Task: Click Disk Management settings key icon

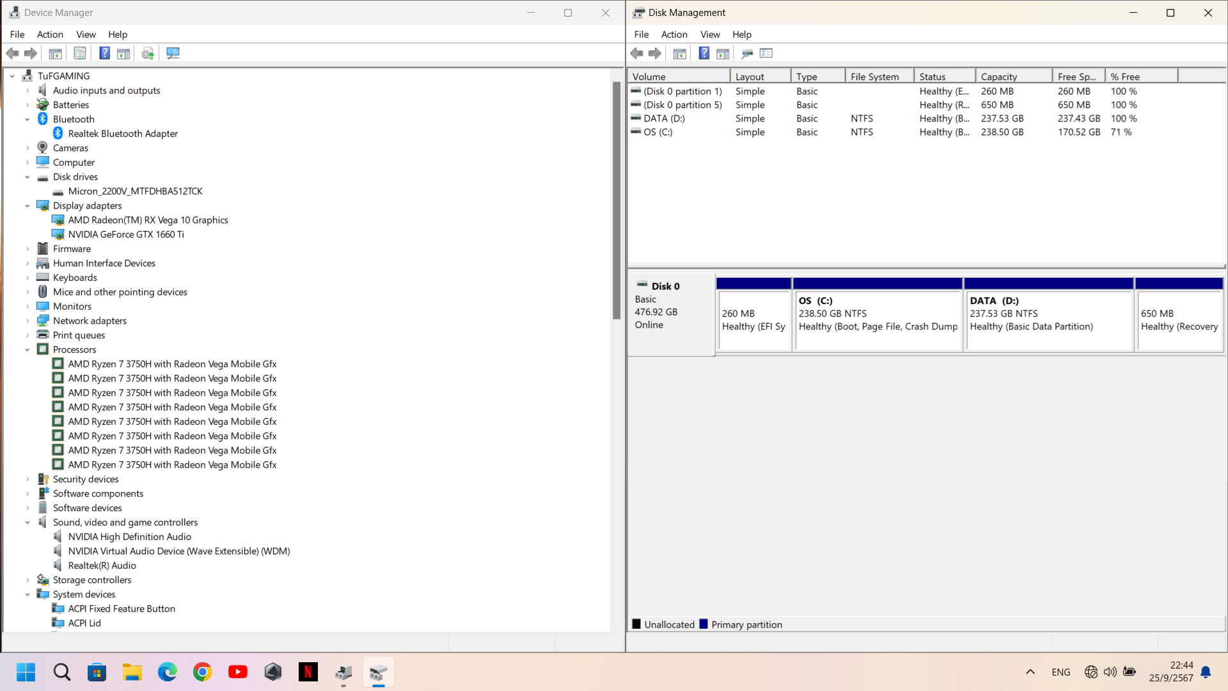Action: click(x=747, y=53)
